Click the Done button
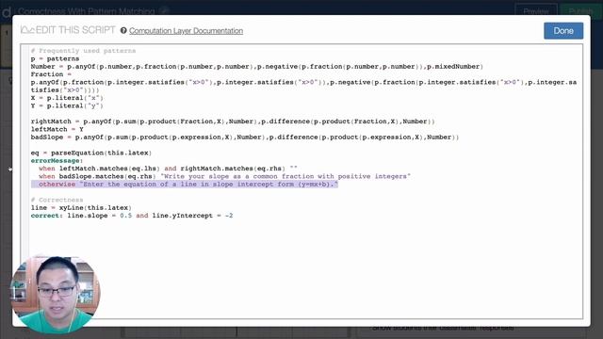 563,31
